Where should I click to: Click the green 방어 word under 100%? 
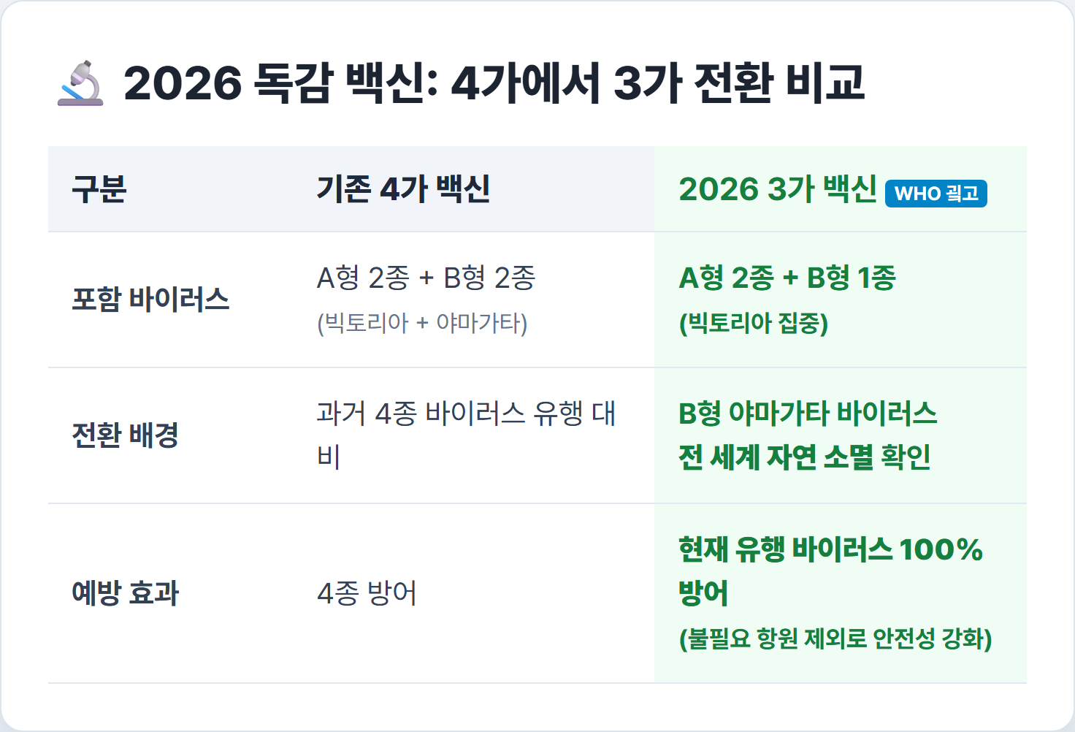click(703, 593)
